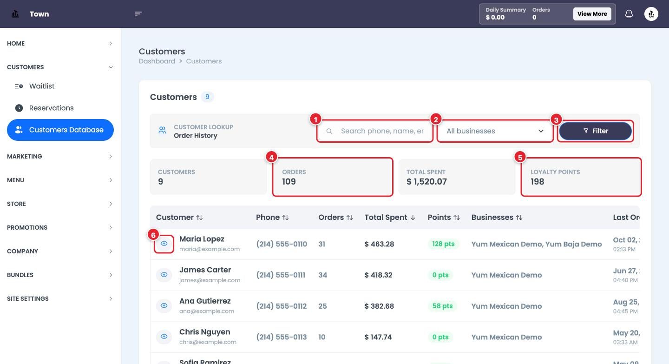The width and height of the screenshot is (669, 364).
Task: Click the View More button
Action: (x=592, y=14)
